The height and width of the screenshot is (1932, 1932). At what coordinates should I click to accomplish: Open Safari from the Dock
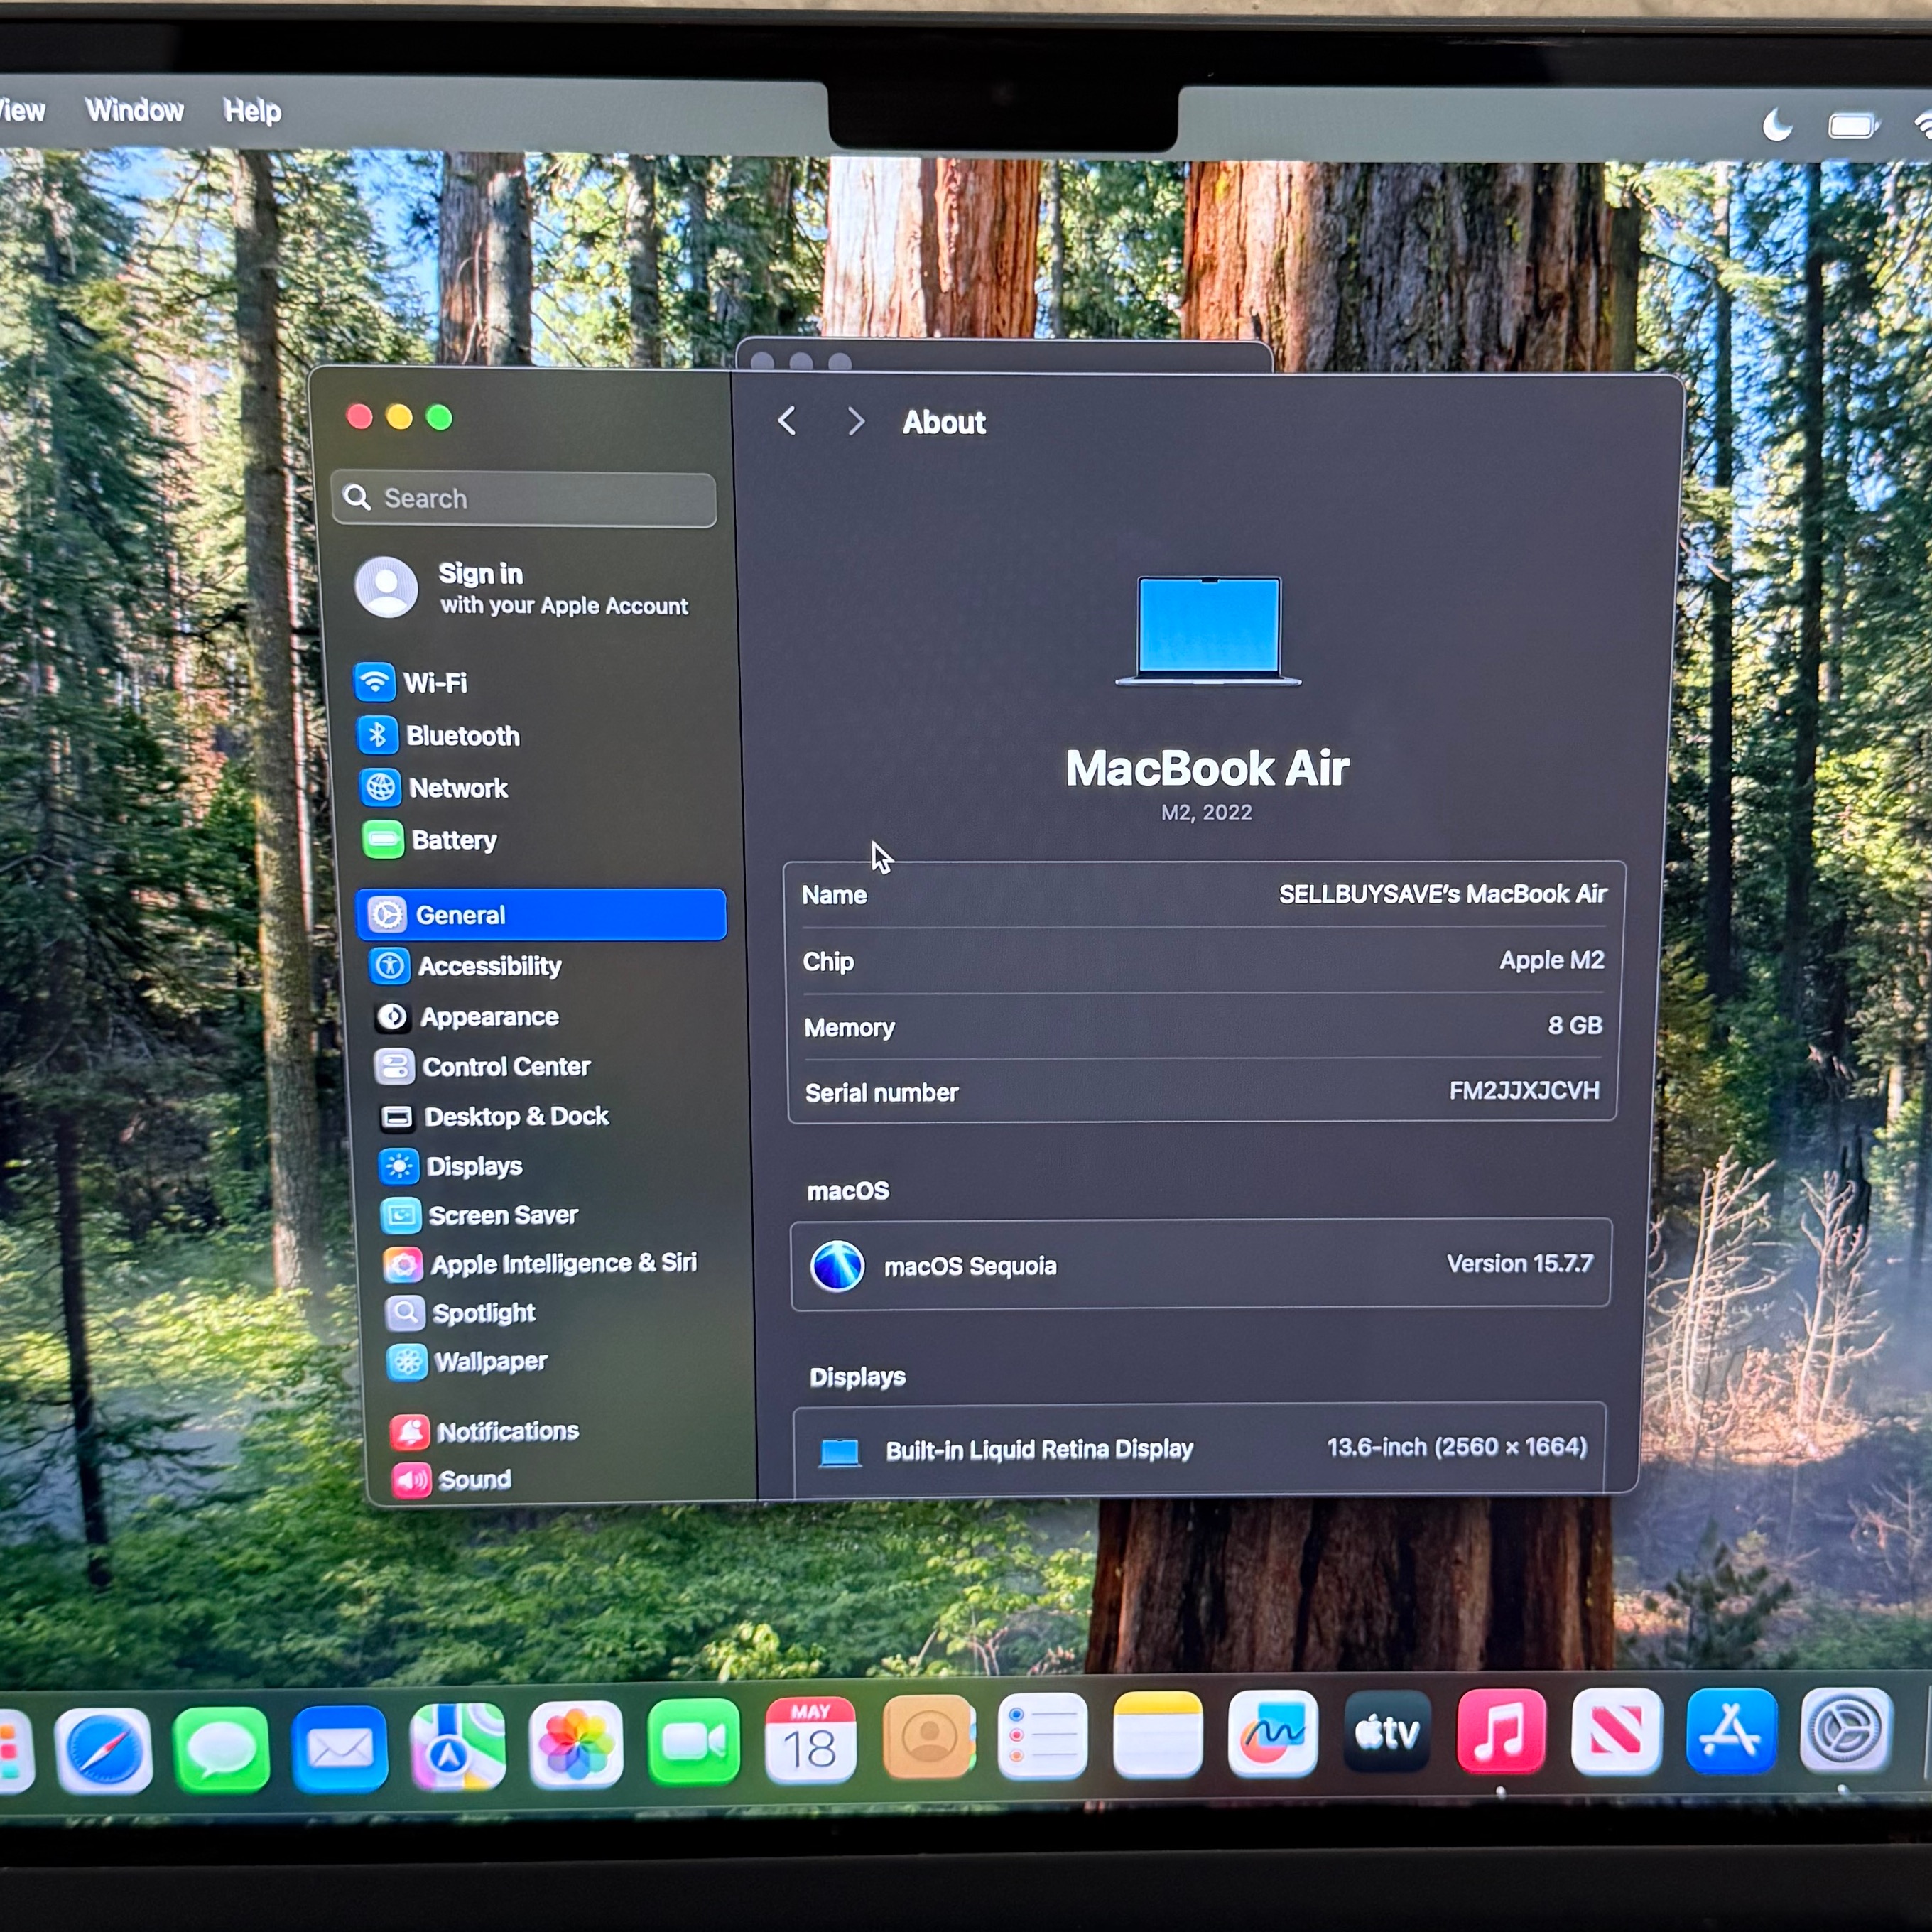pyautogui.click(x=104, y=1750)
